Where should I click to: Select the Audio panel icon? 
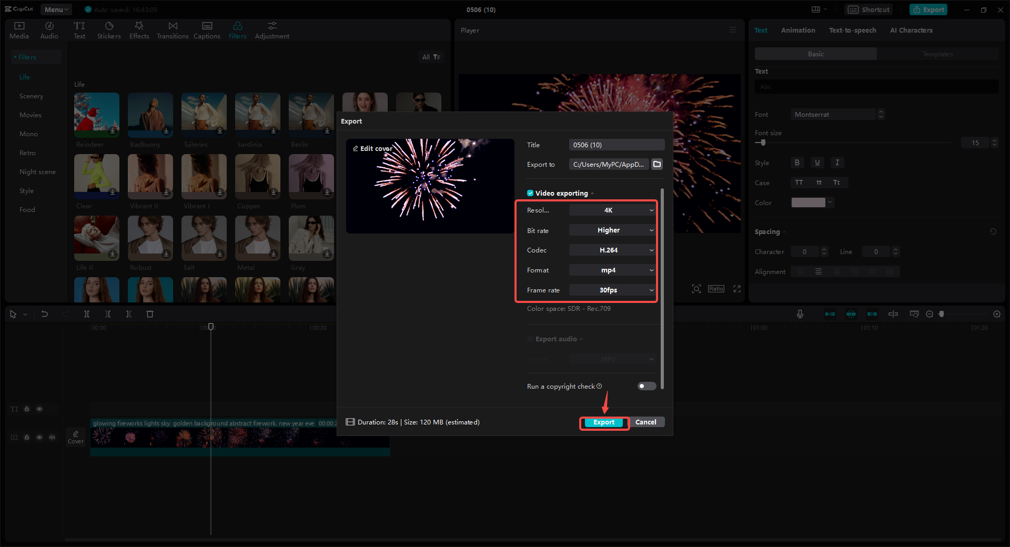click(x=49, y=29)
